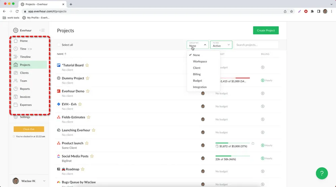Open the Bugs Queue by Waclaw project
336x187 pixels.
click(x=79, y=182)
